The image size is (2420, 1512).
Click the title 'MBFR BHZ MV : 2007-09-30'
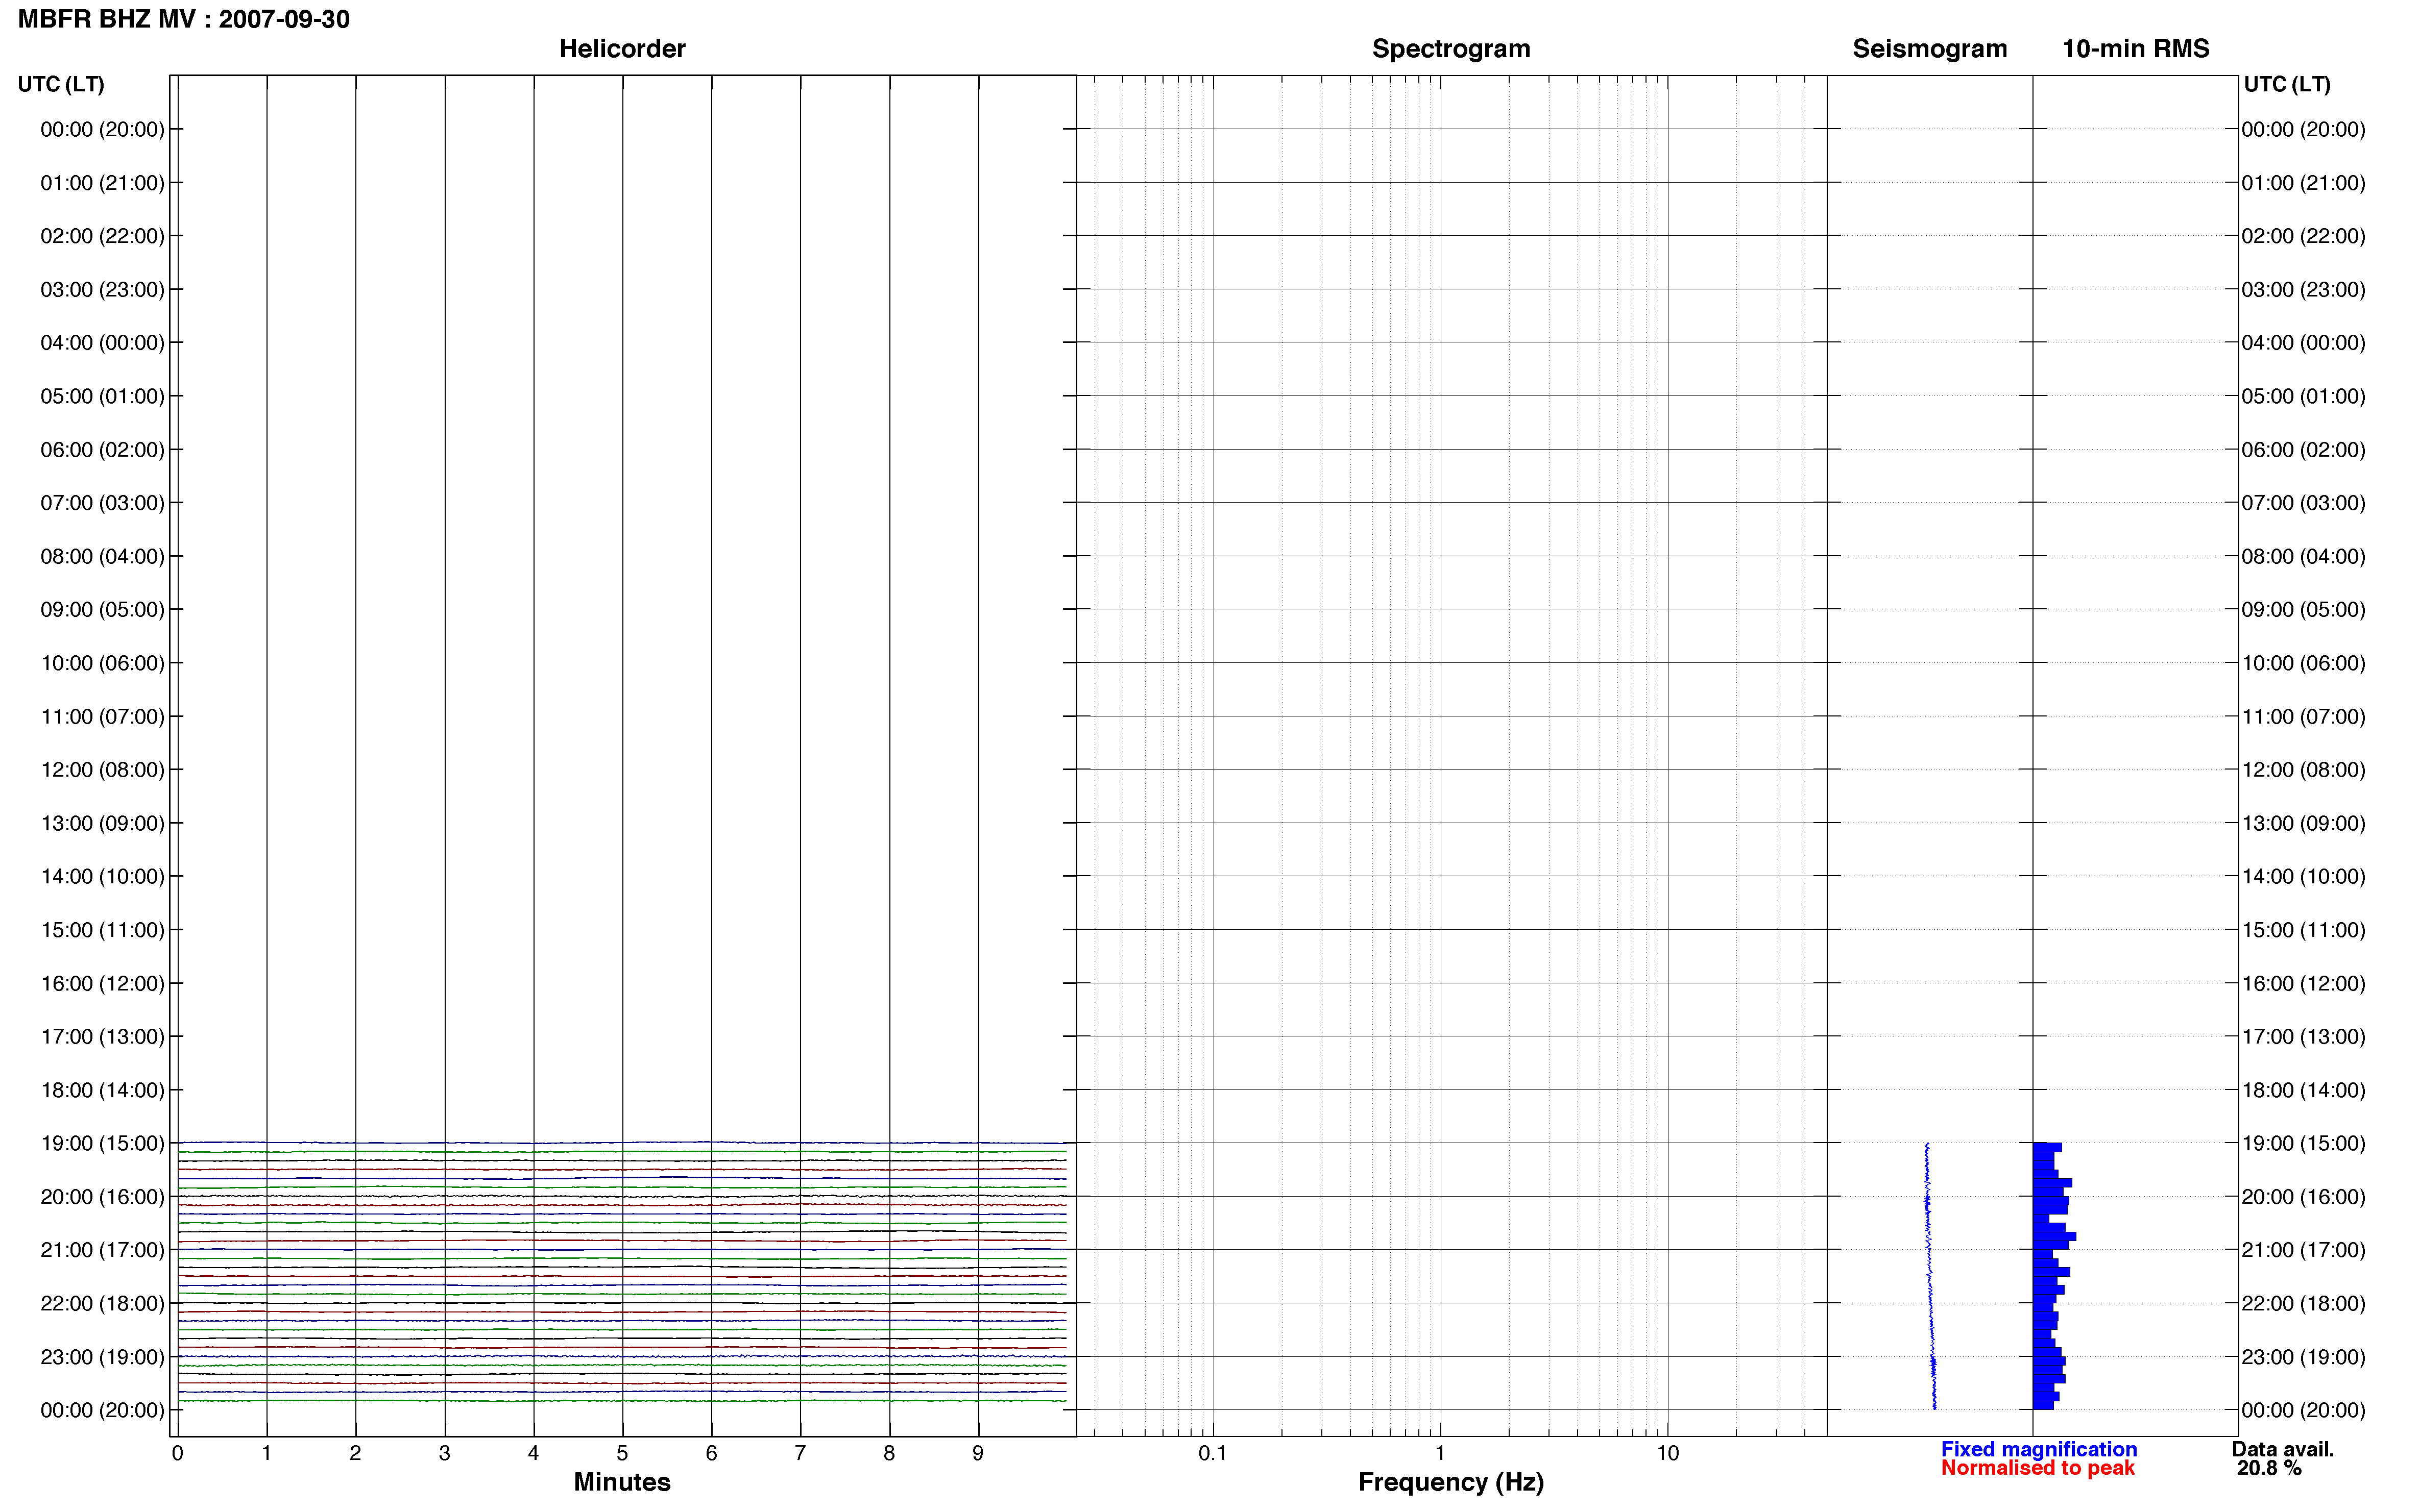pyautogui.click(x=184, y=19)
